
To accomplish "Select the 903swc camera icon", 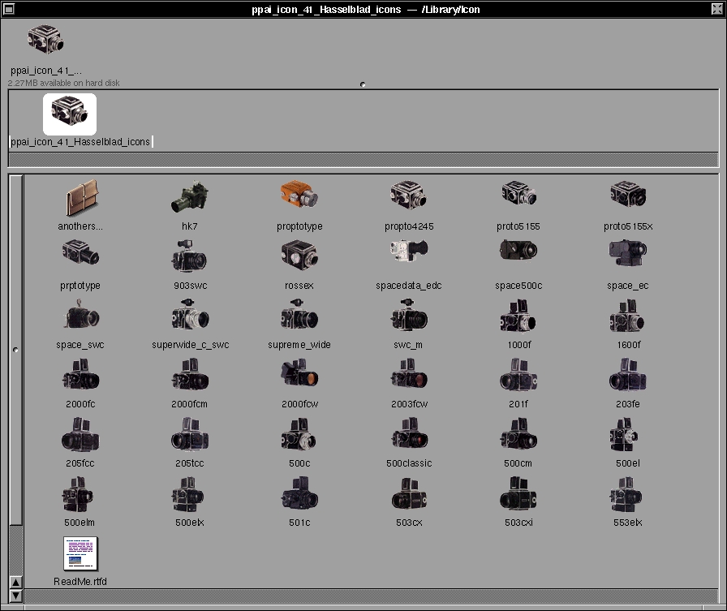I will pos(190,256).
